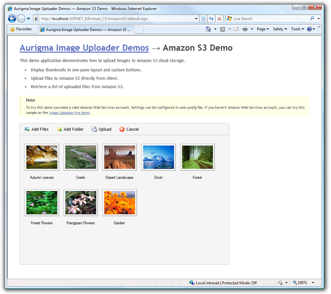Viewport: 331px width, 294px height.
Task: Select the Frangipani Flowers thumbnail
Action: [80, 203]
